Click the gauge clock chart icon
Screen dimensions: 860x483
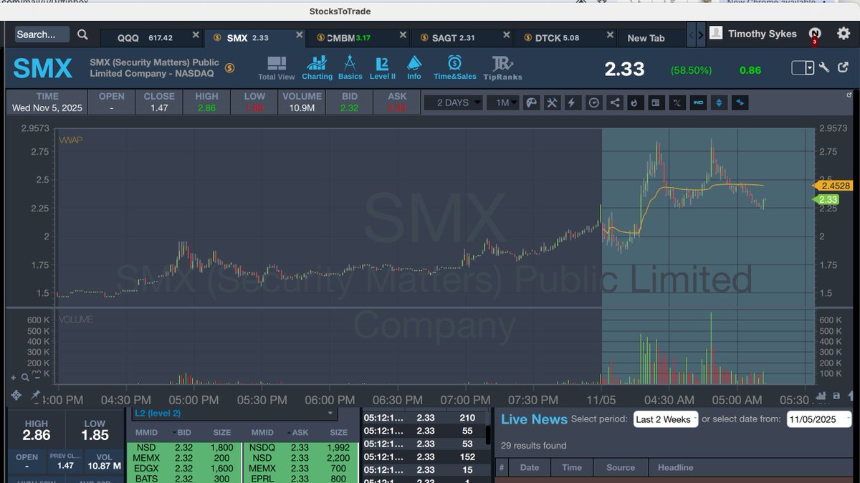(593, 102)
